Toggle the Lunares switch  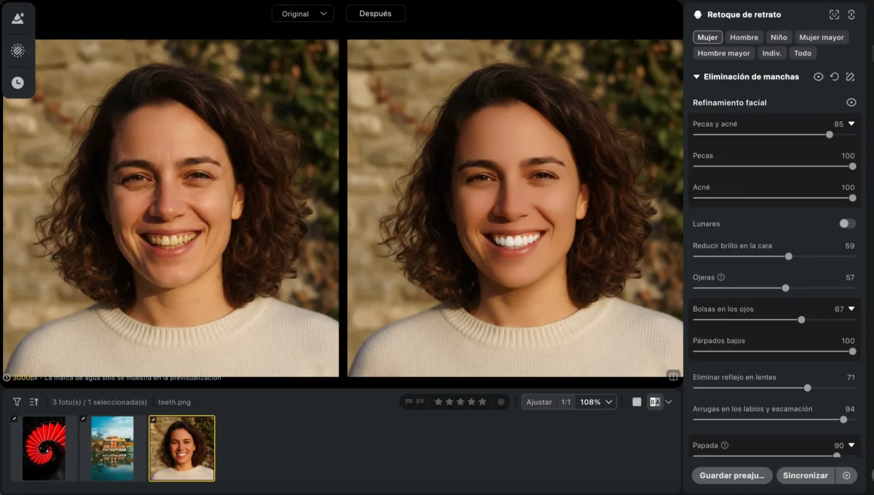[x=847, y=223]
